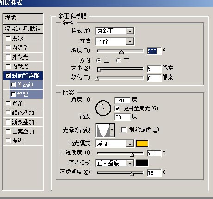
Task: Click the yellow highlight color swatch
Action: [x=142, y=144]
